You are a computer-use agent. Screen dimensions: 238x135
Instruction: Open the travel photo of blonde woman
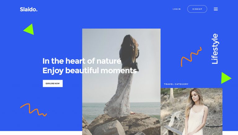coord(192,111)
